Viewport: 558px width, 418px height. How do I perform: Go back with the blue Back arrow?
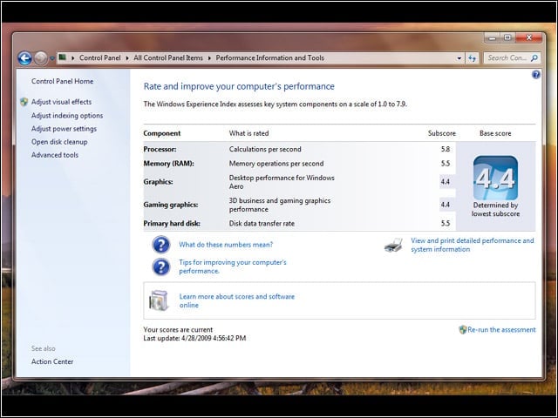pyautogui.click(x=25, y=58)
